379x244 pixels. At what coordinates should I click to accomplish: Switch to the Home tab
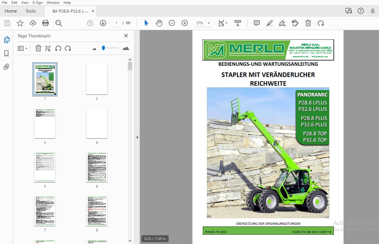coord(11,11)
